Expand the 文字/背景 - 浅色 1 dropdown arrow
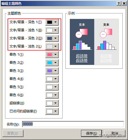 point(56,30)
